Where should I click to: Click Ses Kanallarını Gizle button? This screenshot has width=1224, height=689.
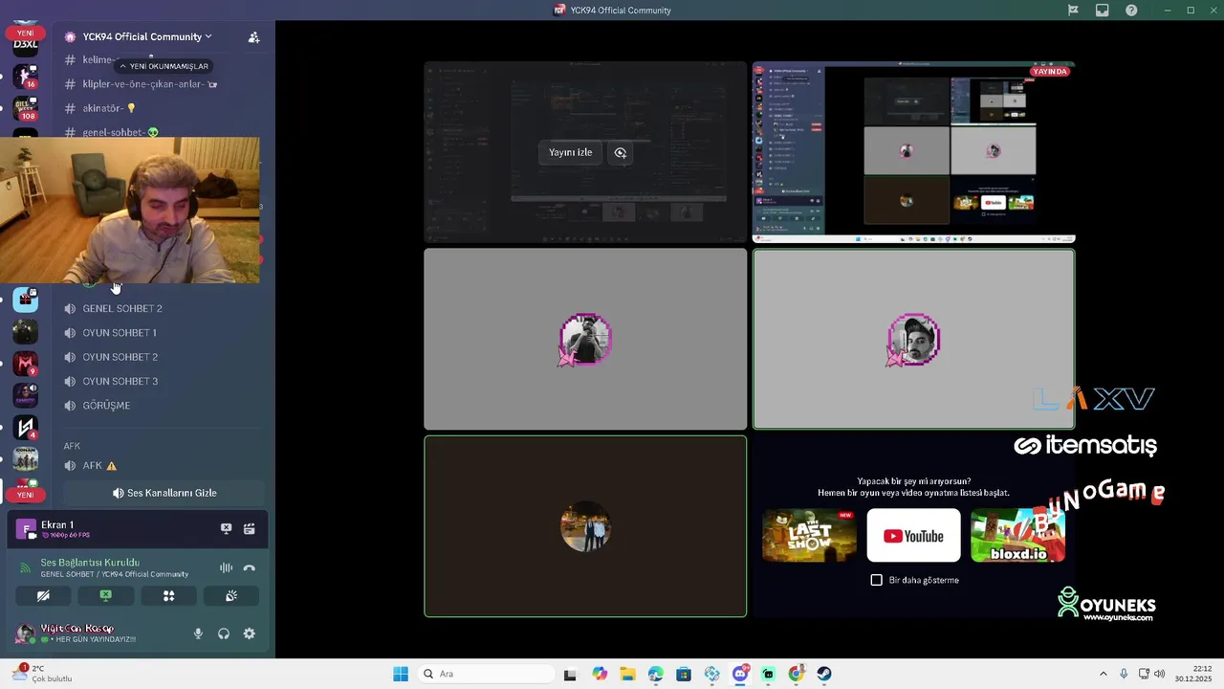(164, 493)
